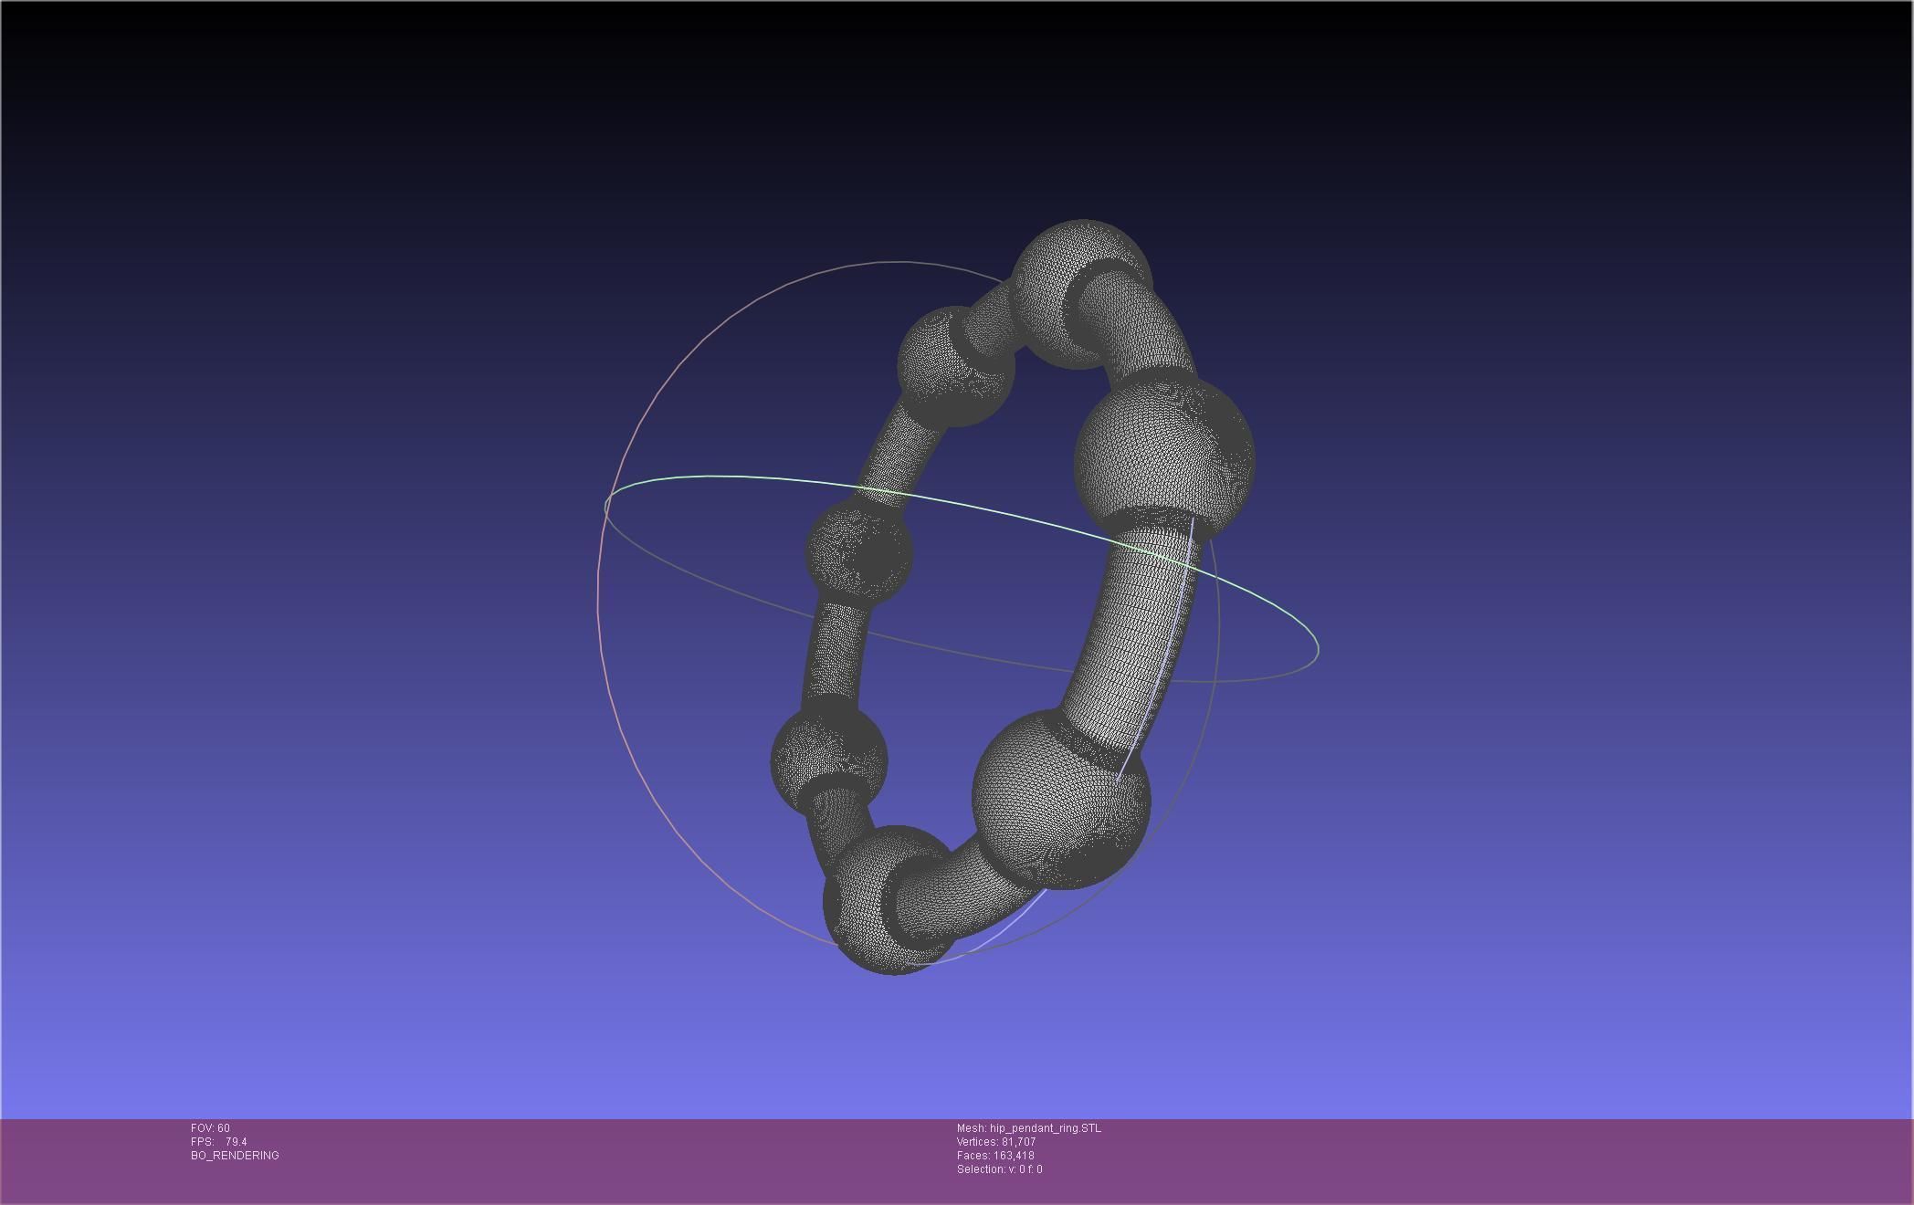This screenshot has width=1914, height=1205.
Task: Click the FPS counter text
Action: pos(218,1142)
